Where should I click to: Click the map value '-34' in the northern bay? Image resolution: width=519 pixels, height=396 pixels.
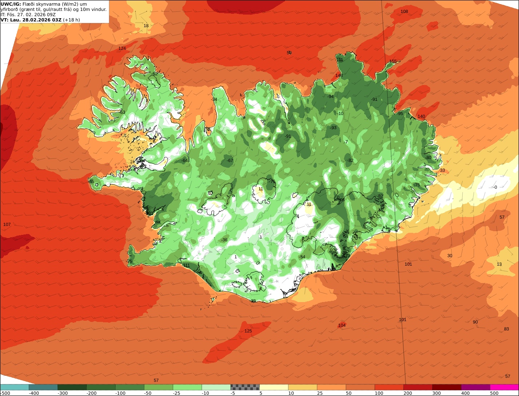[x=214, y=100]
